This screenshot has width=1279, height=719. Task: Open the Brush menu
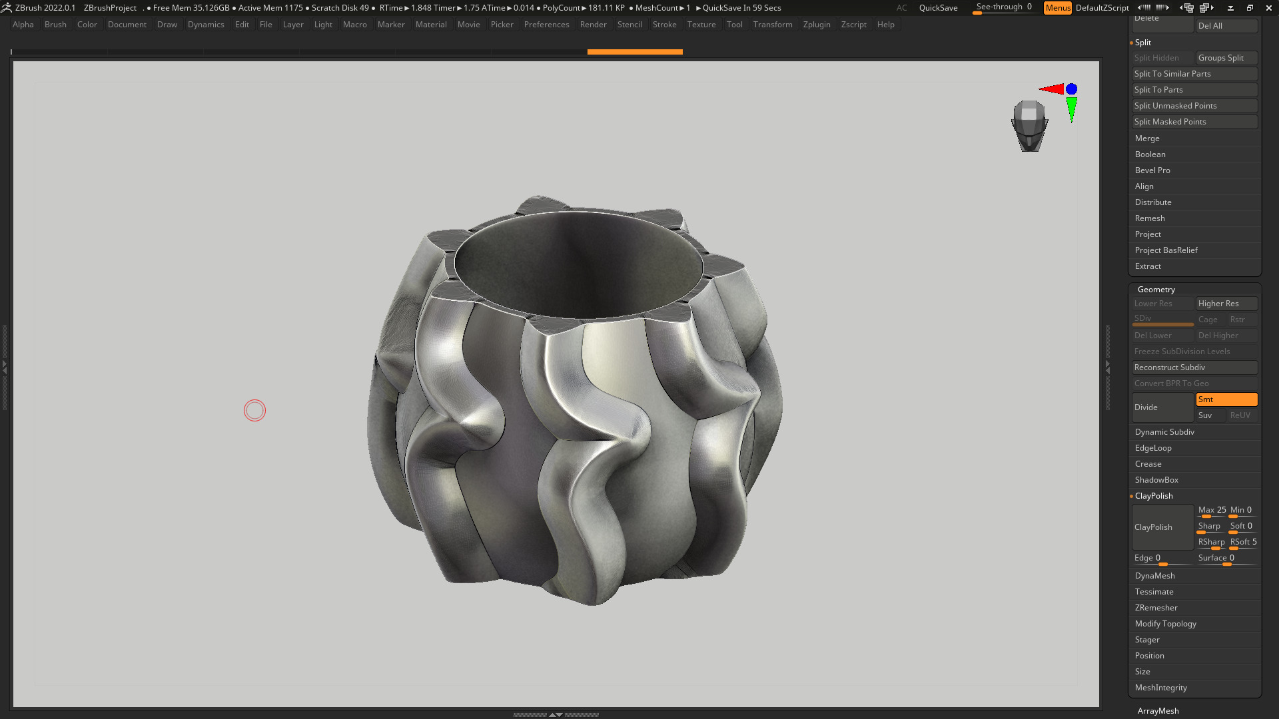pyautogui.click(x=55, y=25)
